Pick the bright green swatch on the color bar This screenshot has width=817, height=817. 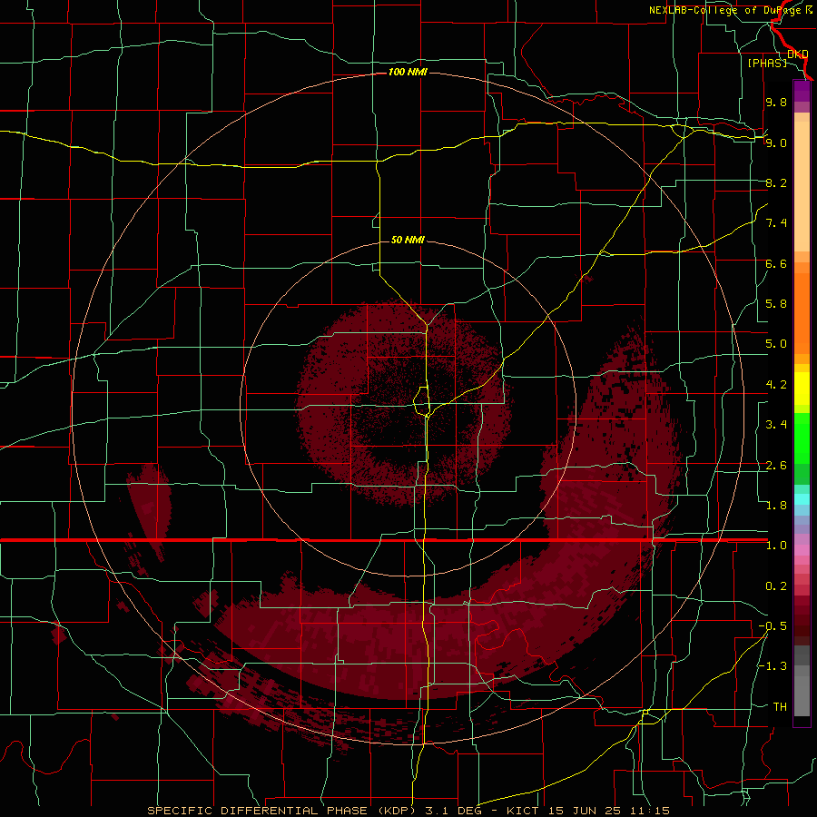click(802, 440)
